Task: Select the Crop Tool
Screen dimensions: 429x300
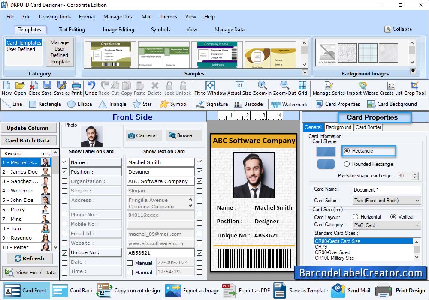Action: (415, 88)
